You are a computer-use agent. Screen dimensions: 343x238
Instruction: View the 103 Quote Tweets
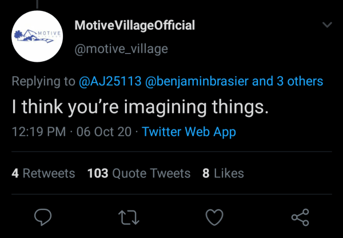point(139,173)
